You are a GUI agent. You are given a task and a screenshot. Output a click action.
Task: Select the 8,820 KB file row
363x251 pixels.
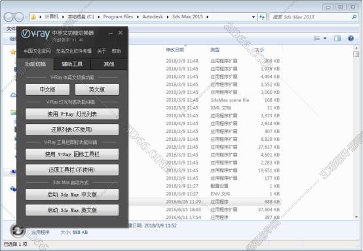(x=204, y=139)
